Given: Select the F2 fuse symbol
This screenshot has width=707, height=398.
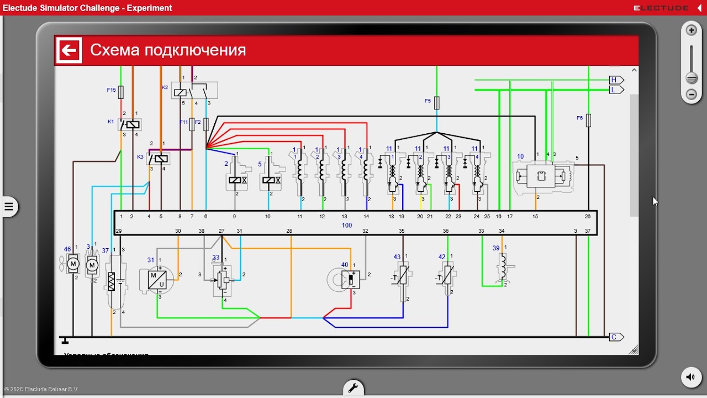Looking at the screenshot, I should point(206,124).
